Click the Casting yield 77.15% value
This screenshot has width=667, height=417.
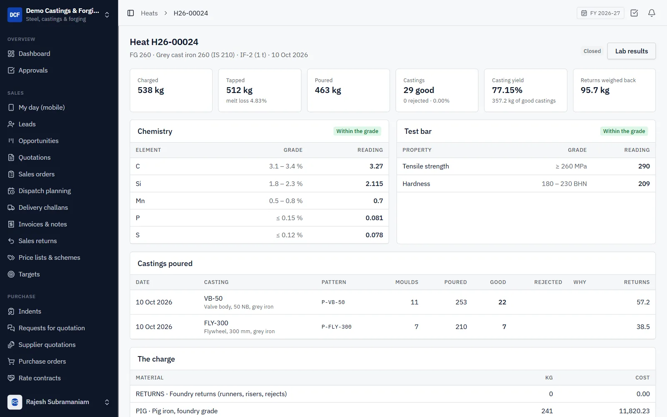(x=507, y=90)
